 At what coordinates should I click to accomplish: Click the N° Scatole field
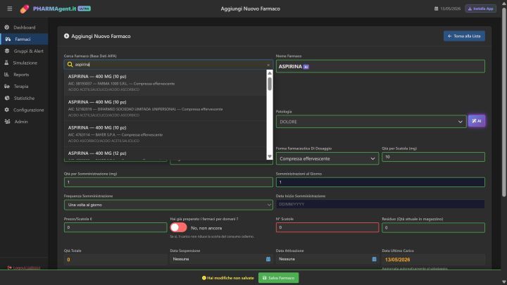(x=327, y=227)
